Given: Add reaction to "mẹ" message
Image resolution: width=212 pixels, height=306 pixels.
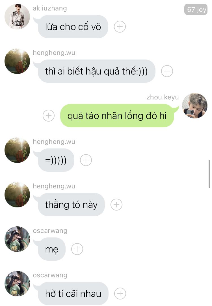Looking at the screenshot, I should pyautogui.click(x=77, y=249).
